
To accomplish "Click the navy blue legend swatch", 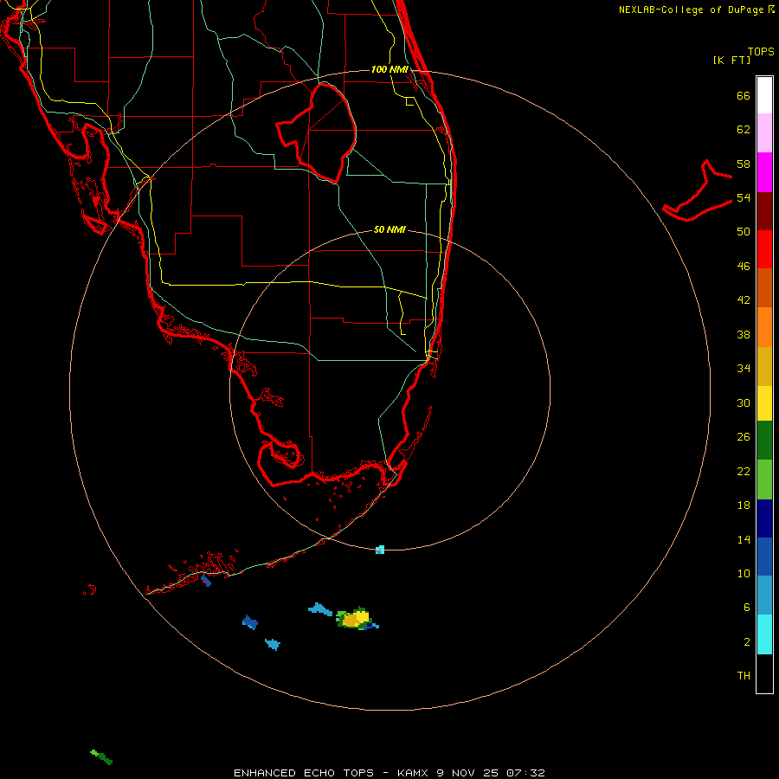I will pos(764,518).
